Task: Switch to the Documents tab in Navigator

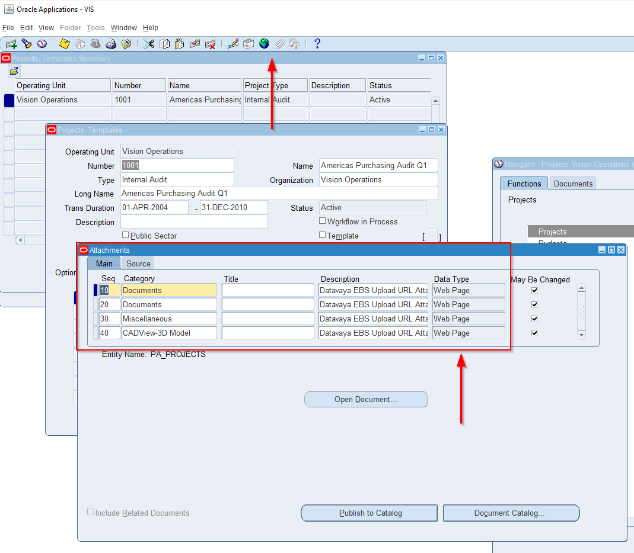Action: tap(573, 184)
